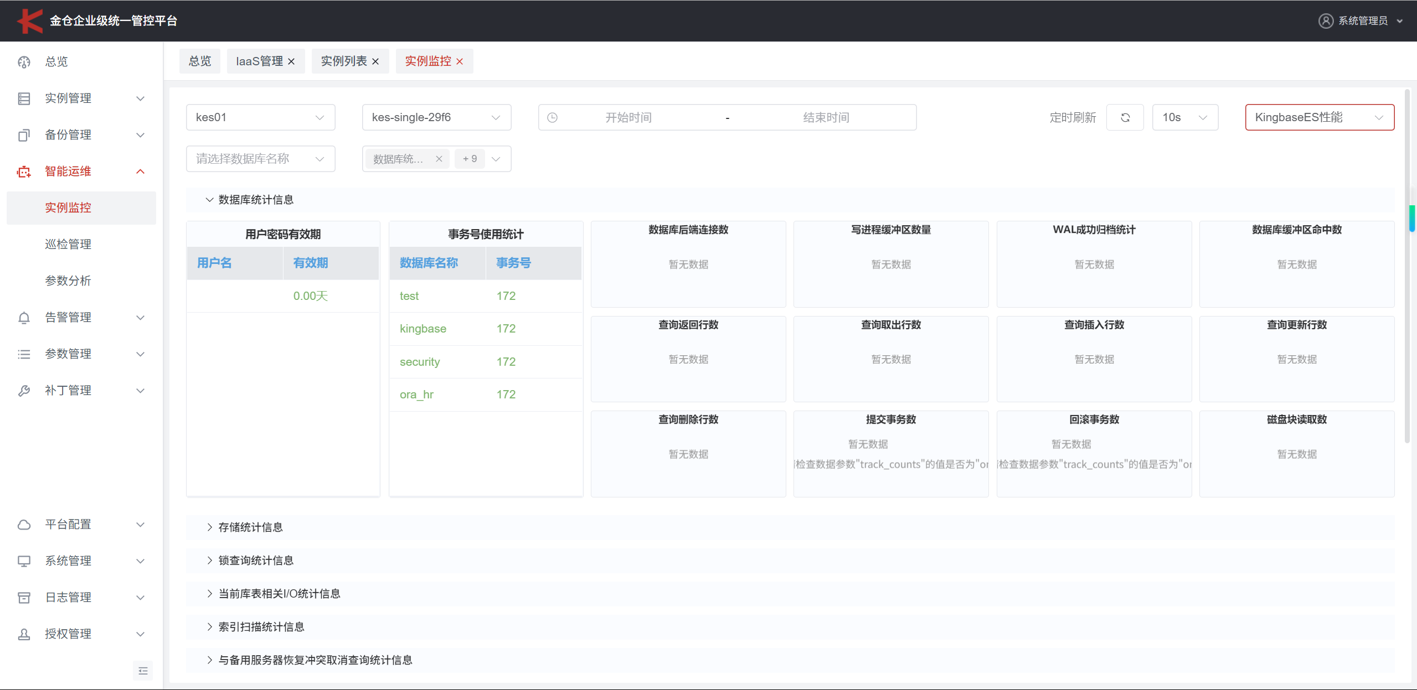
Task: Click the 告警管理 bell icon
Action: coord(24,318)
